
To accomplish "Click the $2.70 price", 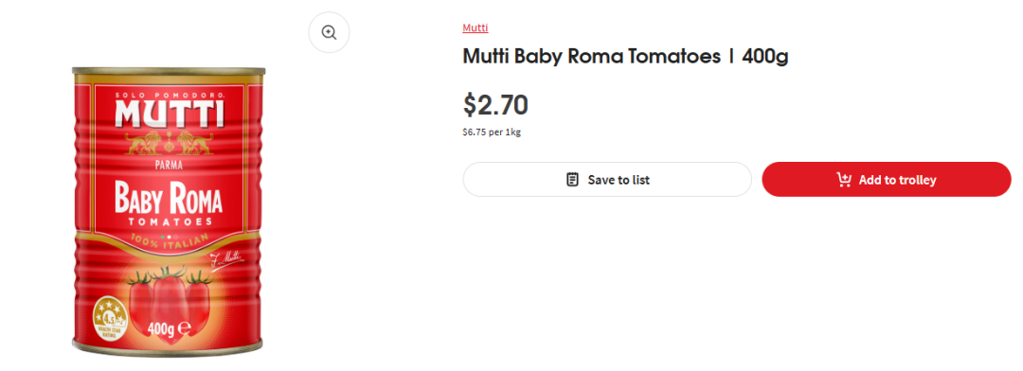I will coord(495,105).
